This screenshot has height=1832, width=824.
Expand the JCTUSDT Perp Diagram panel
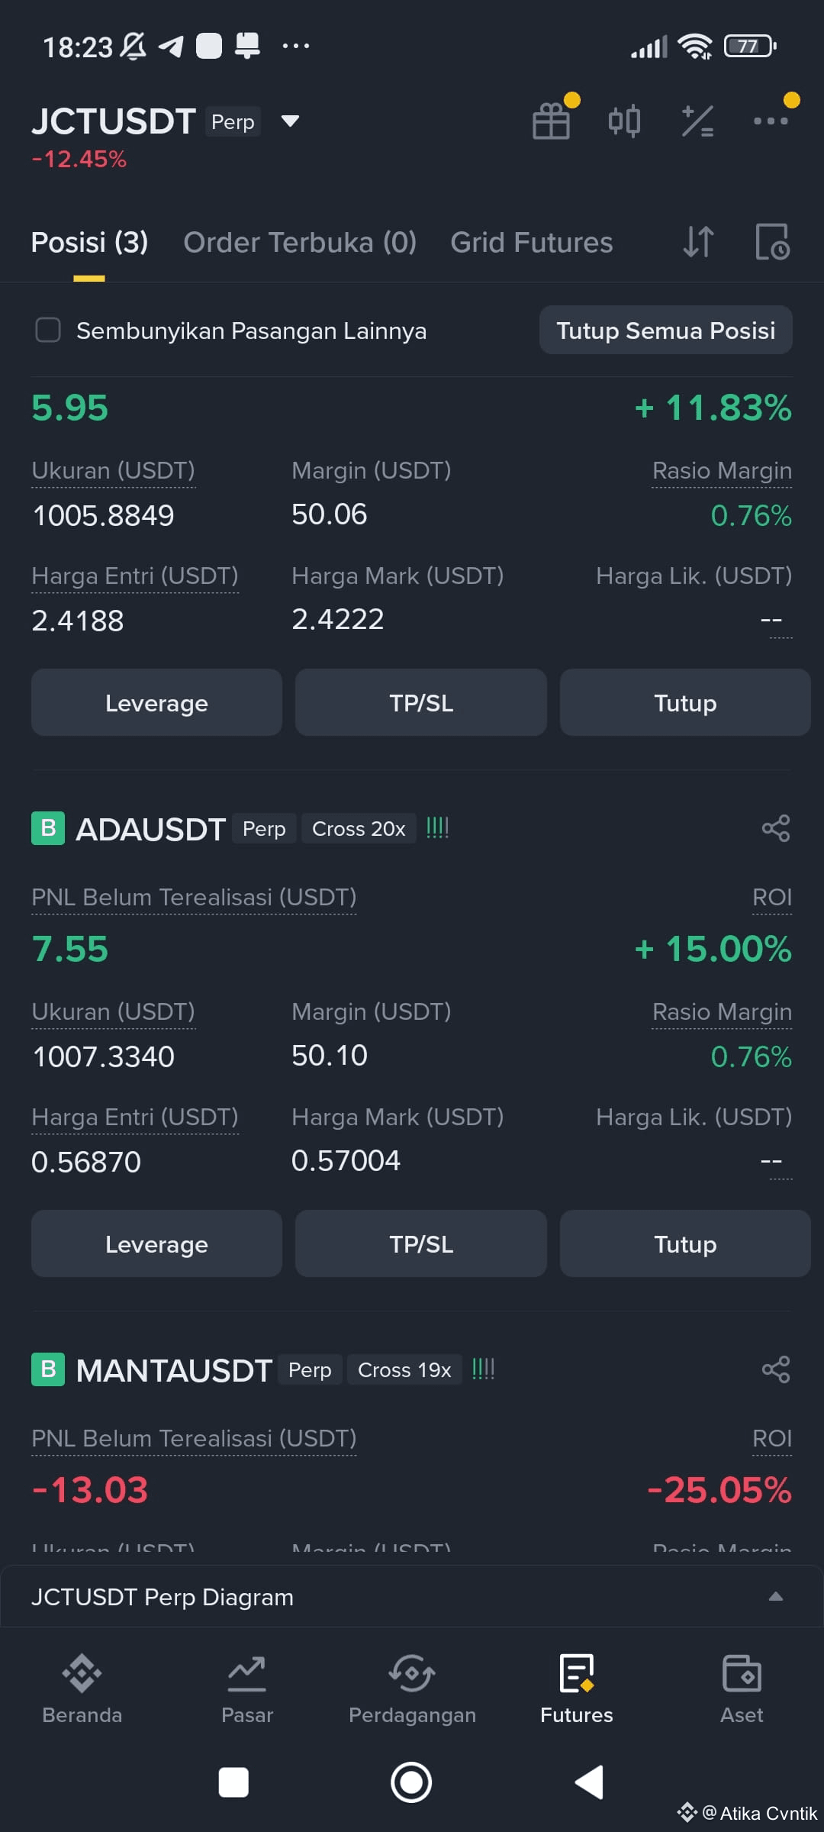tap(412, 1597)
